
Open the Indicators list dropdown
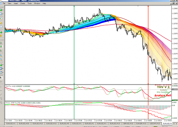(x=1, y=65)
